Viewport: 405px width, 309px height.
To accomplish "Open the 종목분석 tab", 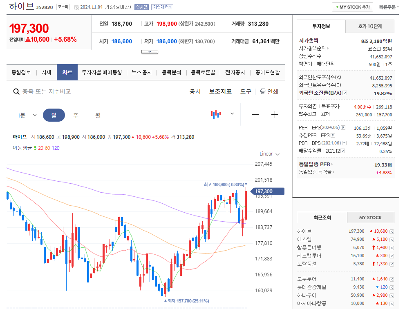I will click(x=172, y=73).
